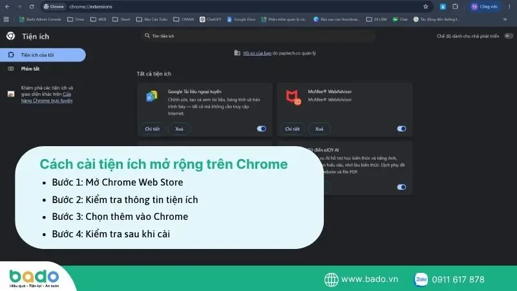Disable the McAfee WebAdvisor extension
The height and width of the screenshot is (291, 517).
(x=401, y=129)
